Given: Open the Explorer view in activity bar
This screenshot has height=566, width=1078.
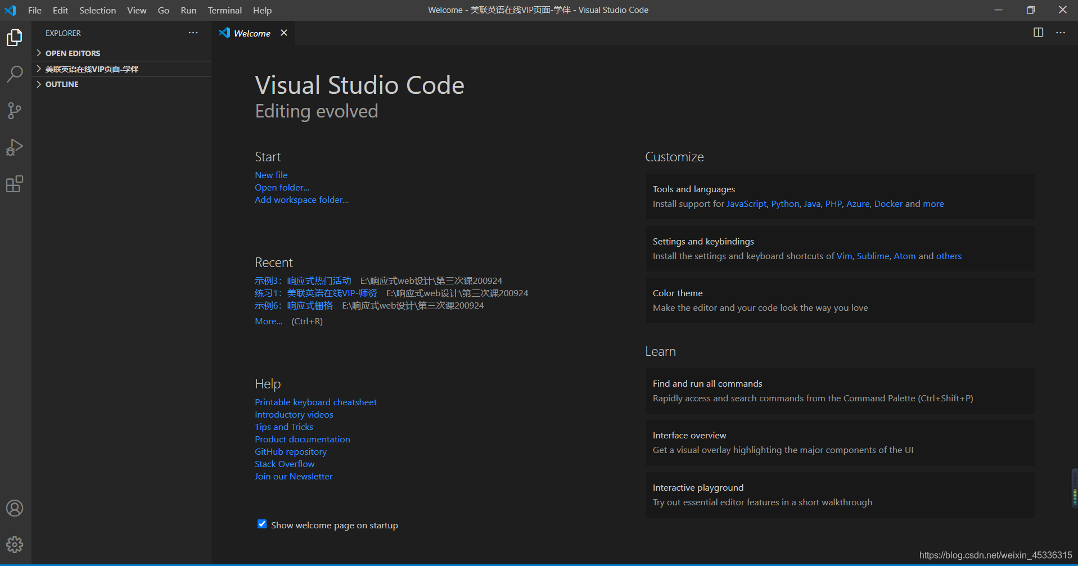Looking at the screenshot, I should [15, 38].
